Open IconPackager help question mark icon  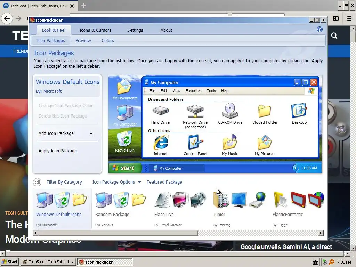pos(320,29)
